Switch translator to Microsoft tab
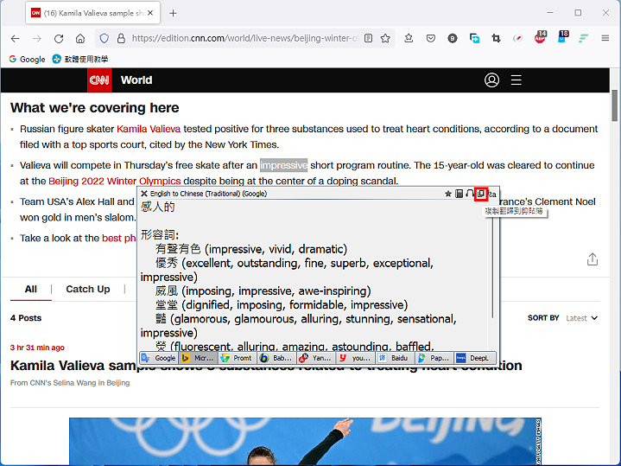The width and height of the screenshot is (621, 466). click(198, 358)
